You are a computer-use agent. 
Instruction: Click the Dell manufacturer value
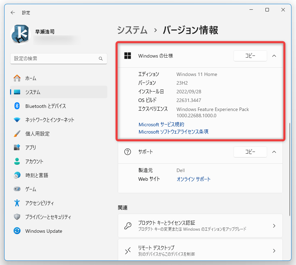(x=181, y=170)
